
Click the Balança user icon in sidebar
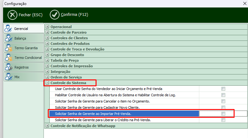coord(8,38)
